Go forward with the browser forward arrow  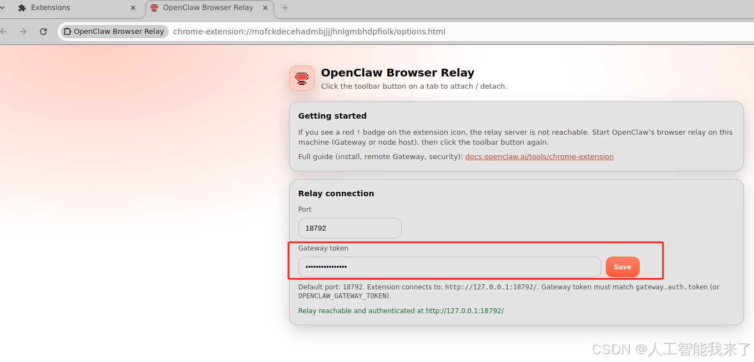(x=23, y=32)
